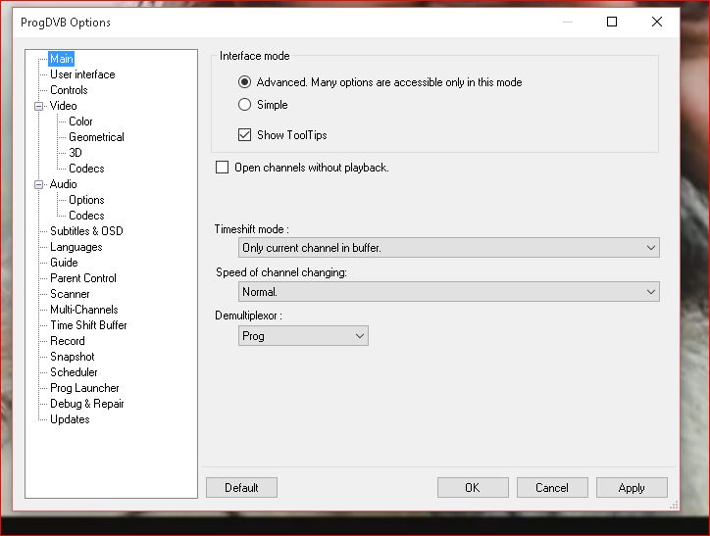Select Subtitles & OSD in sidebar
The width and height of the screenshot is (710, 536).
click(x=86, y=231)
